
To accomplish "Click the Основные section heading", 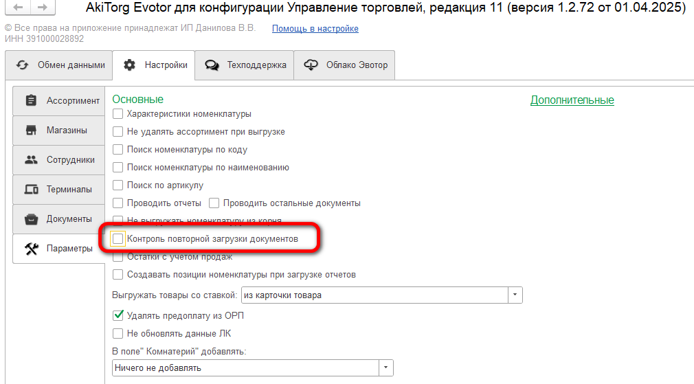I will 137,99.
